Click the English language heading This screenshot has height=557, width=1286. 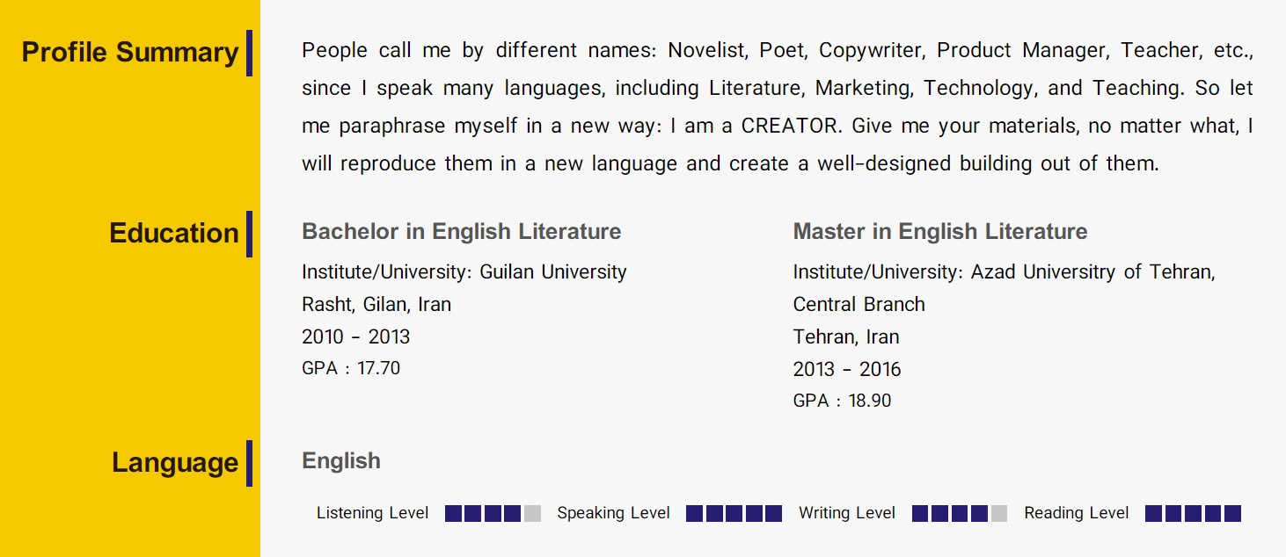pyautogui.click(x=341, y=461)
